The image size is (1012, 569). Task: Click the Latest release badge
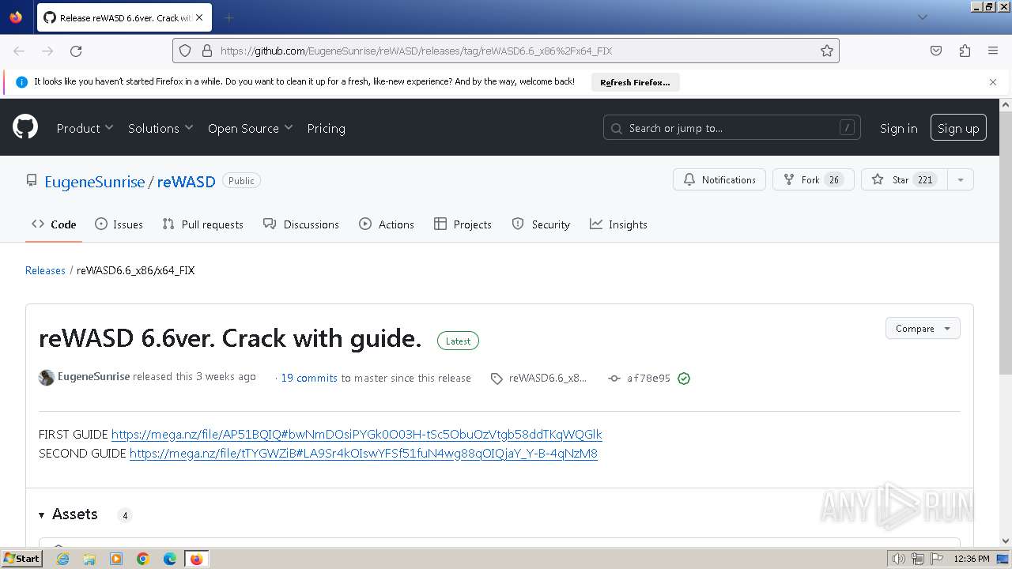[458, 341]
